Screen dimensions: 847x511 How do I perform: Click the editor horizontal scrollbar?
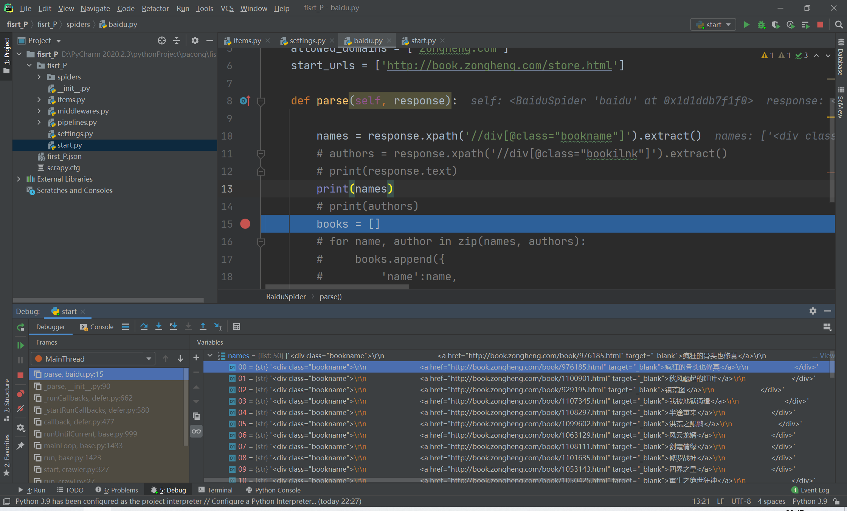coord(337,287)
